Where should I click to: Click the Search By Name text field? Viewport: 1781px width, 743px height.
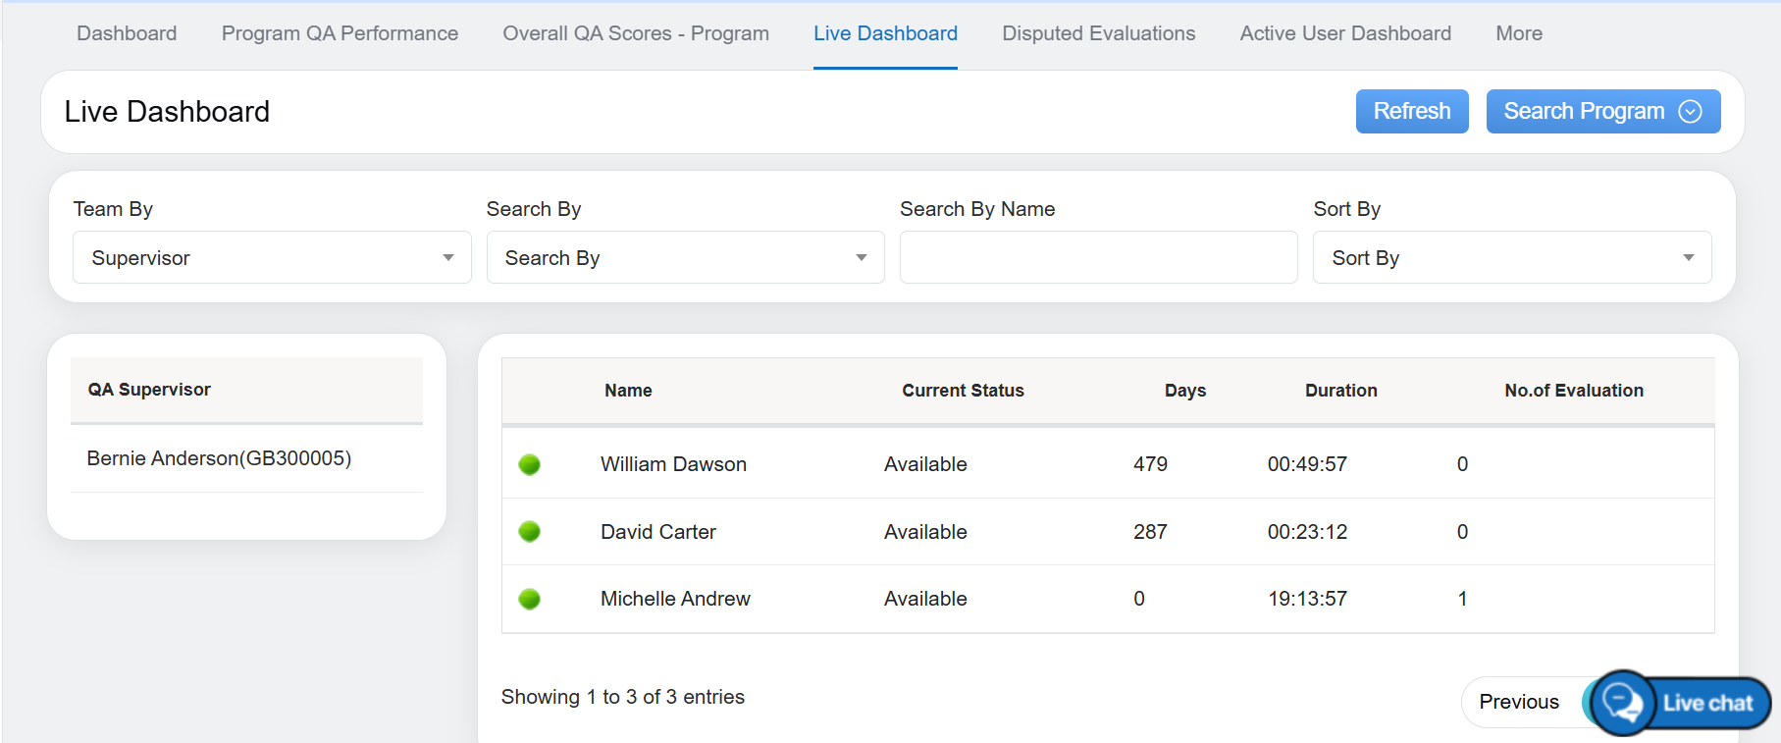[1098, 258]
